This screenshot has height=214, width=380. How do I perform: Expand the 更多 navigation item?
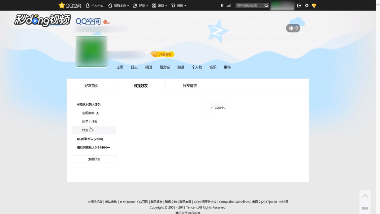pyautogui.click(x=227, y=67)
